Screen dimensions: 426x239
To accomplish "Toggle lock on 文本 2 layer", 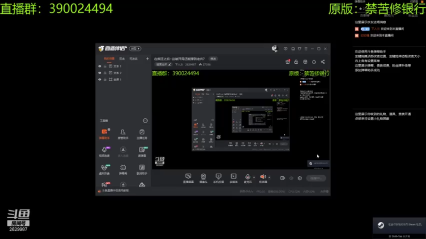I will click(x=105, y=73).
